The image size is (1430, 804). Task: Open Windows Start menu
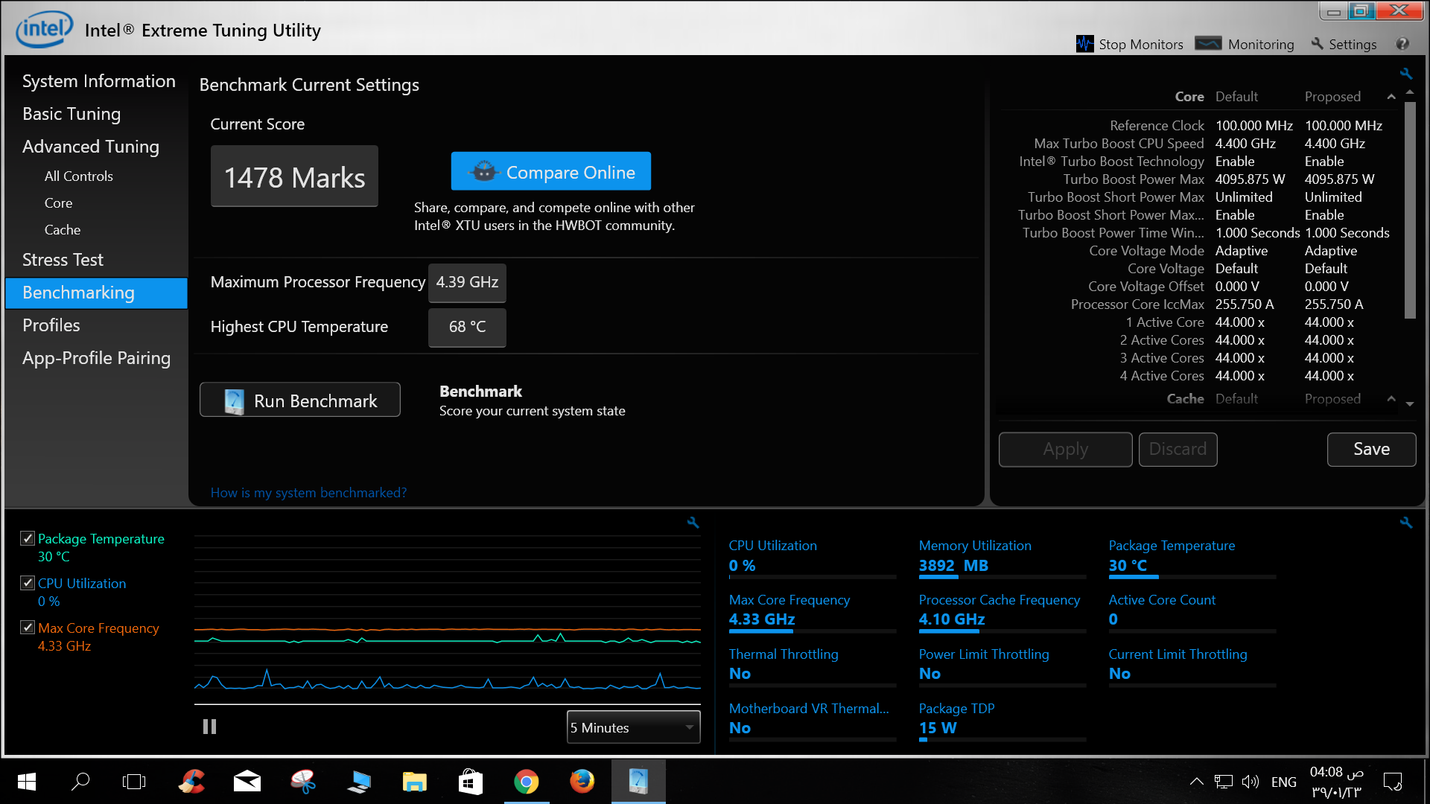[x=27, y=782]
